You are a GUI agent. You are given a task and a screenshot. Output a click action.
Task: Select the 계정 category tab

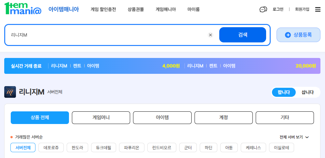pyautogui.click(x=223, y=118)
